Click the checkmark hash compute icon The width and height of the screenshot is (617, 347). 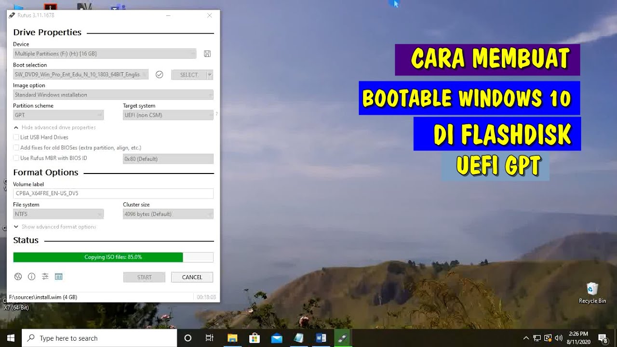160,75
